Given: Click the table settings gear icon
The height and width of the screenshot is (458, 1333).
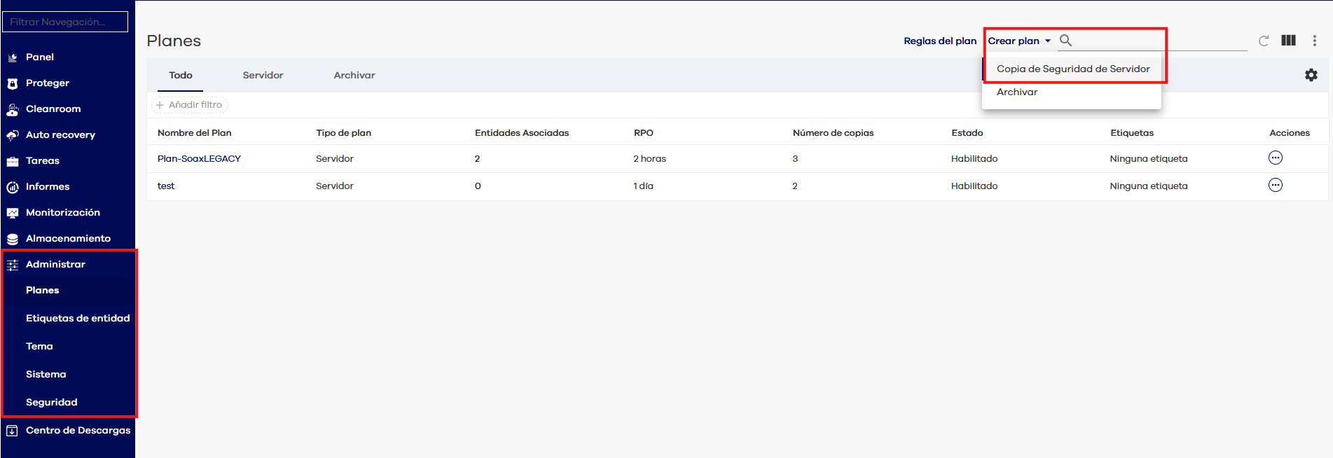Looking at the screenshot, I should (x=1311, y=75).
